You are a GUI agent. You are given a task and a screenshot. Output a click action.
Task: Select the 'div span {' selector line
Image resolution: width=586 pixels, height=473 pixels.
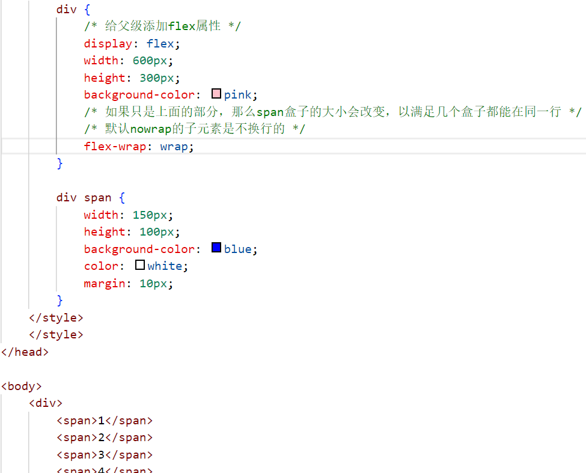[x=90, y=198]
